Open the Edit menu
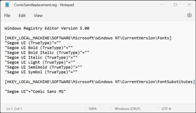Image resolution: width=196 pixels, height=113 pixels. point(22,16)
